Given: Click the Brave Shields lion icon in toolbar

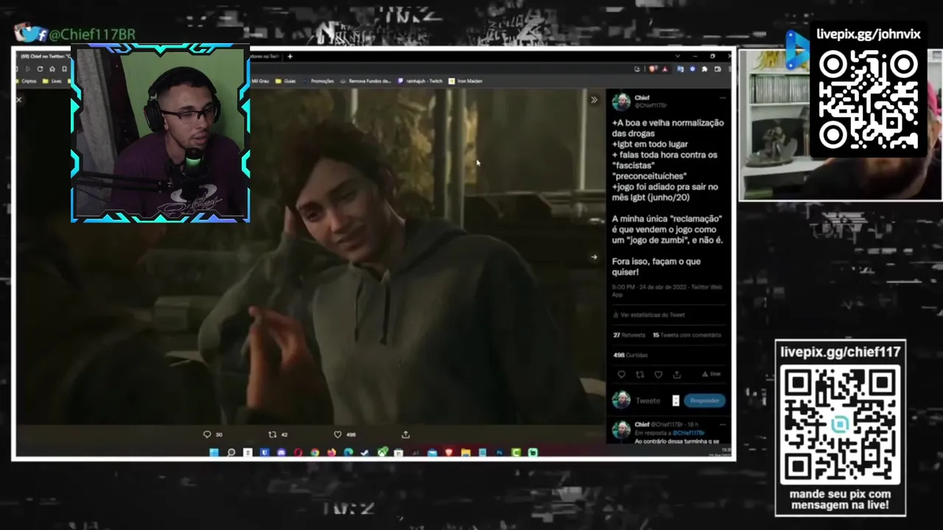Looking at the screenshot, I should click(652, 69).
